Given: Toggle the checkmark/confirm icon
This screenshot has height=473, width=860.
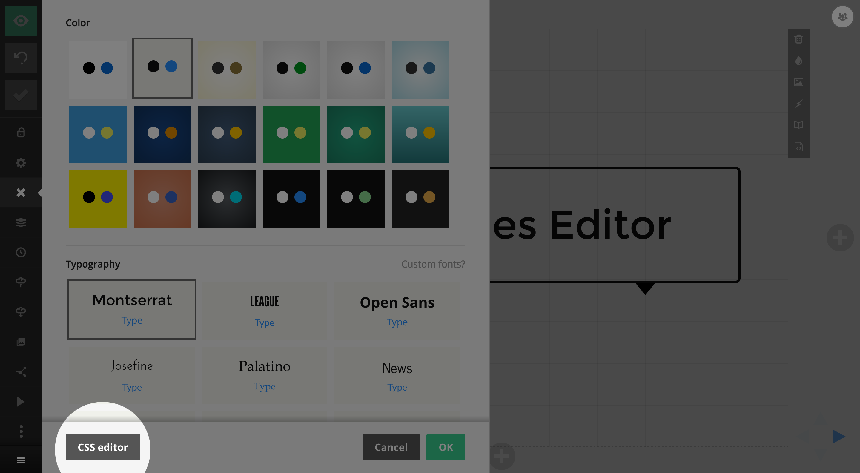Looking at the screenshot, I should pyautogui.click(x=20, y=95).
